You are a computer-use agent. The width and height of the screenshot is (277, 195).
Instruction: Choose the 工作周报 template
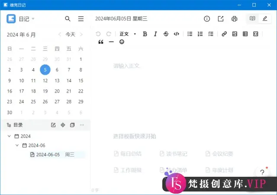pos(128,170)
